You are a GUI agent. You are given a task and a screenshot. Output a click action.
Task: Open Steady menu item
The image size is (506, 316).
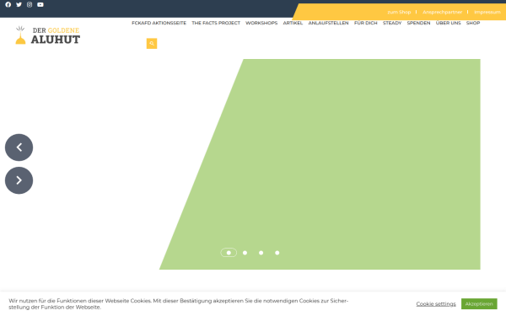tap(392, 23)
